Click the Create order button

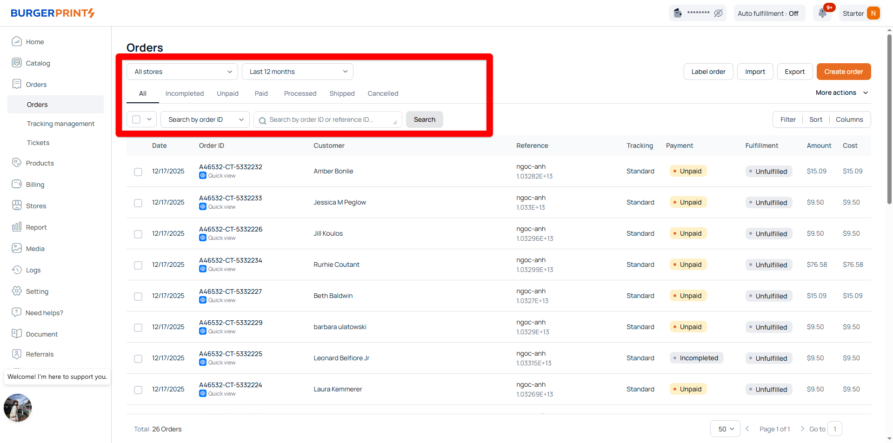[x=843, y=72]
